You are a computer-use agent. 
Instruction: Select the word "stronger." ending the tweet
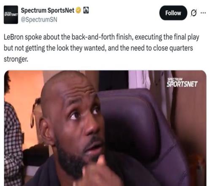tap(16, 59)
